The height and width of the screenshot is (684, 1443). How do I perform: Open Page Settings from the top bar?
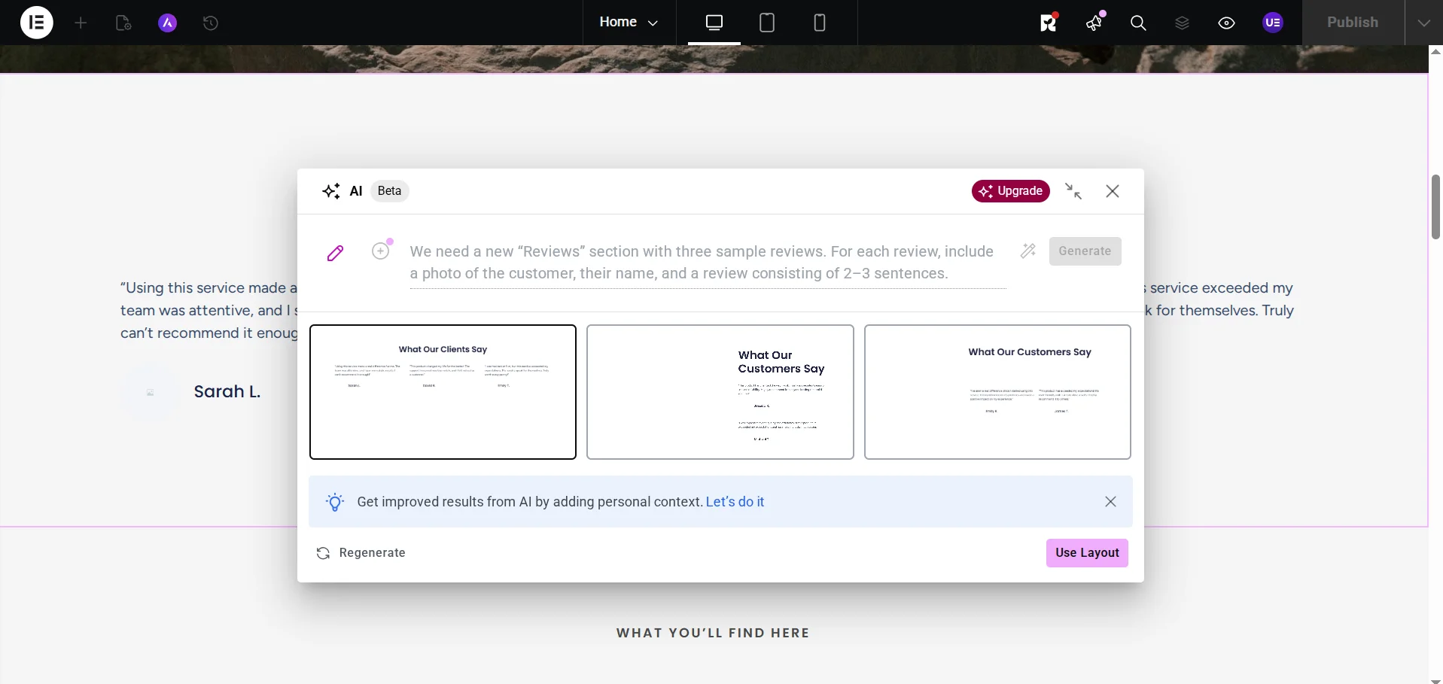(122, 23)
